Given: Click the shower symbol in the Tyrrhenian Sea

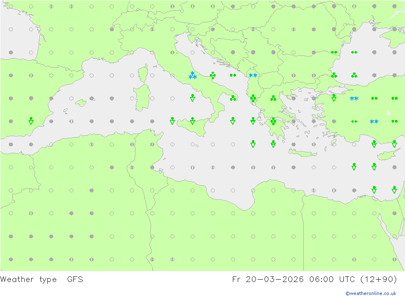Looking at the screenshot, I should tap(192, 98).
